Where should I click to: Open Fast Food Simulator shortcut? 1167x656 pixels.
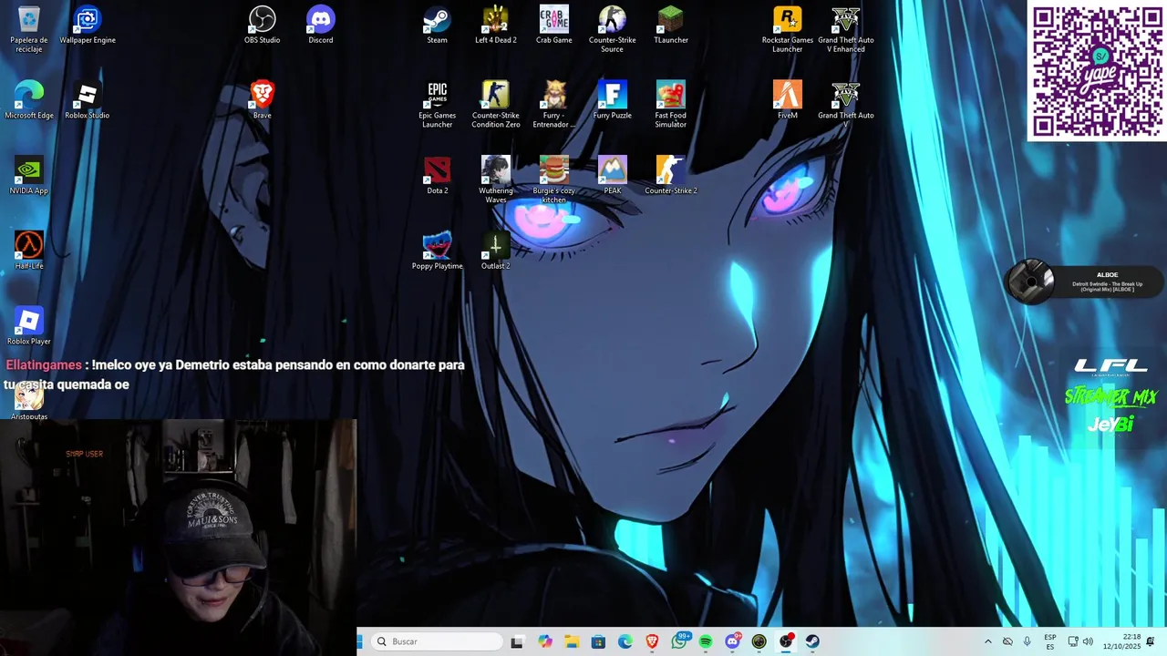click(x=671, y=105)
